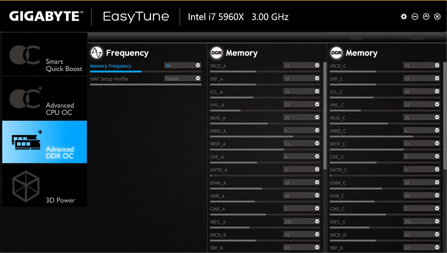This screenshot has height=253, width=447.
Task: Open the settings gear icon
Action: click(404, 17)
